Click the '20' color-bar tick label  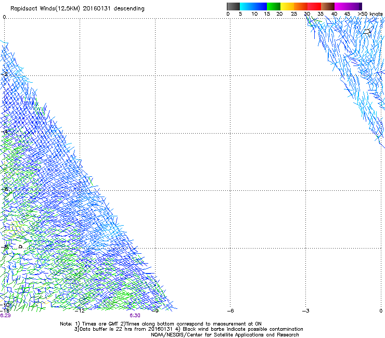(x=279, y=14)
